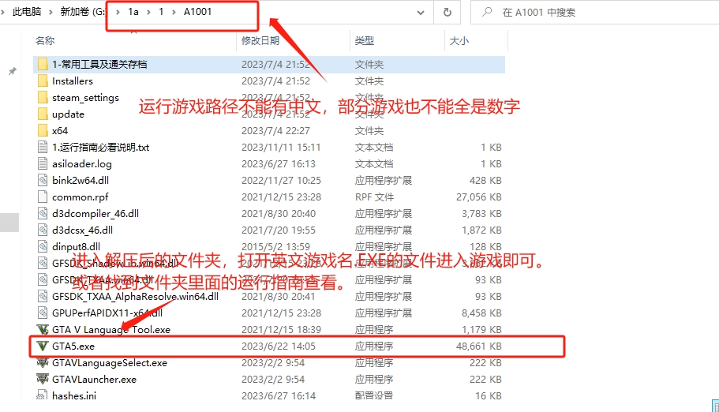Viewport: 719px width, 412px height.
Task: Select the d3dcsx_46.dll file name
Action: point(83,230)
